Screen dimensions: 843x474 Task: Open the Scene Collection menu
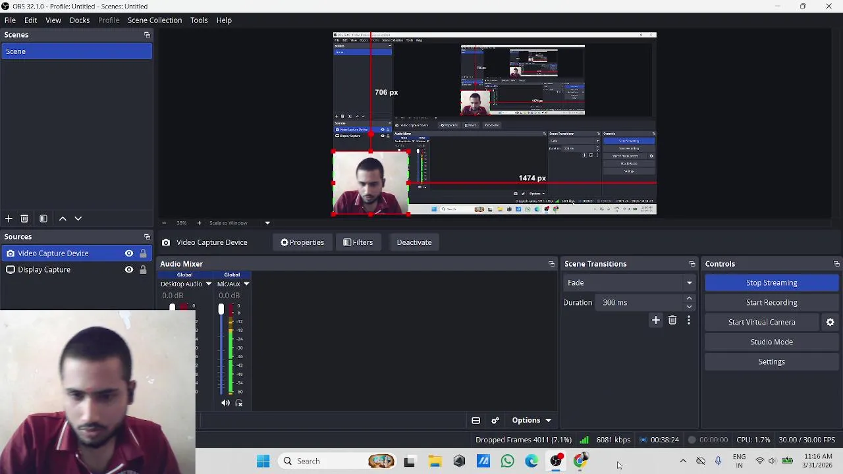tap(155, 20)
